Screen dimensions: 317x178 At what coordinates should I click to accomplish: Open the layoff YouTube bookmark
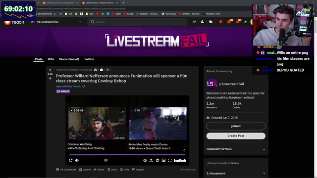click(x=116, y=14)
